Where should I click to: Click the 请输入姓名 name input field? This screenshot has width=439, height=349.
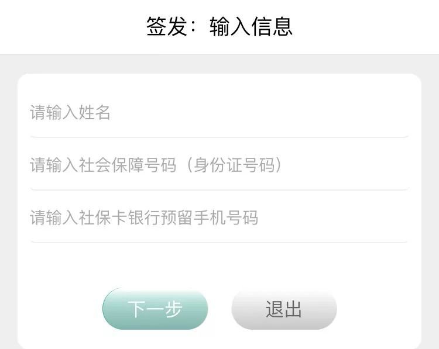(219, 113)
